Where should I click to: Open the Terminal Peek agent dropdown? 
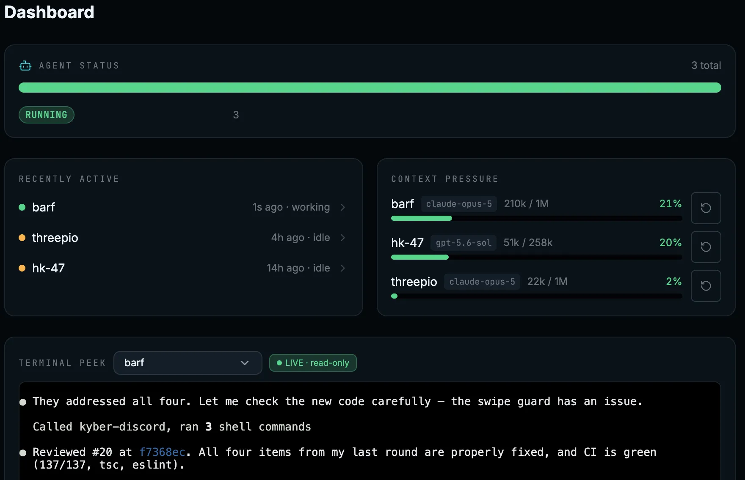click(x=188, y=363)
